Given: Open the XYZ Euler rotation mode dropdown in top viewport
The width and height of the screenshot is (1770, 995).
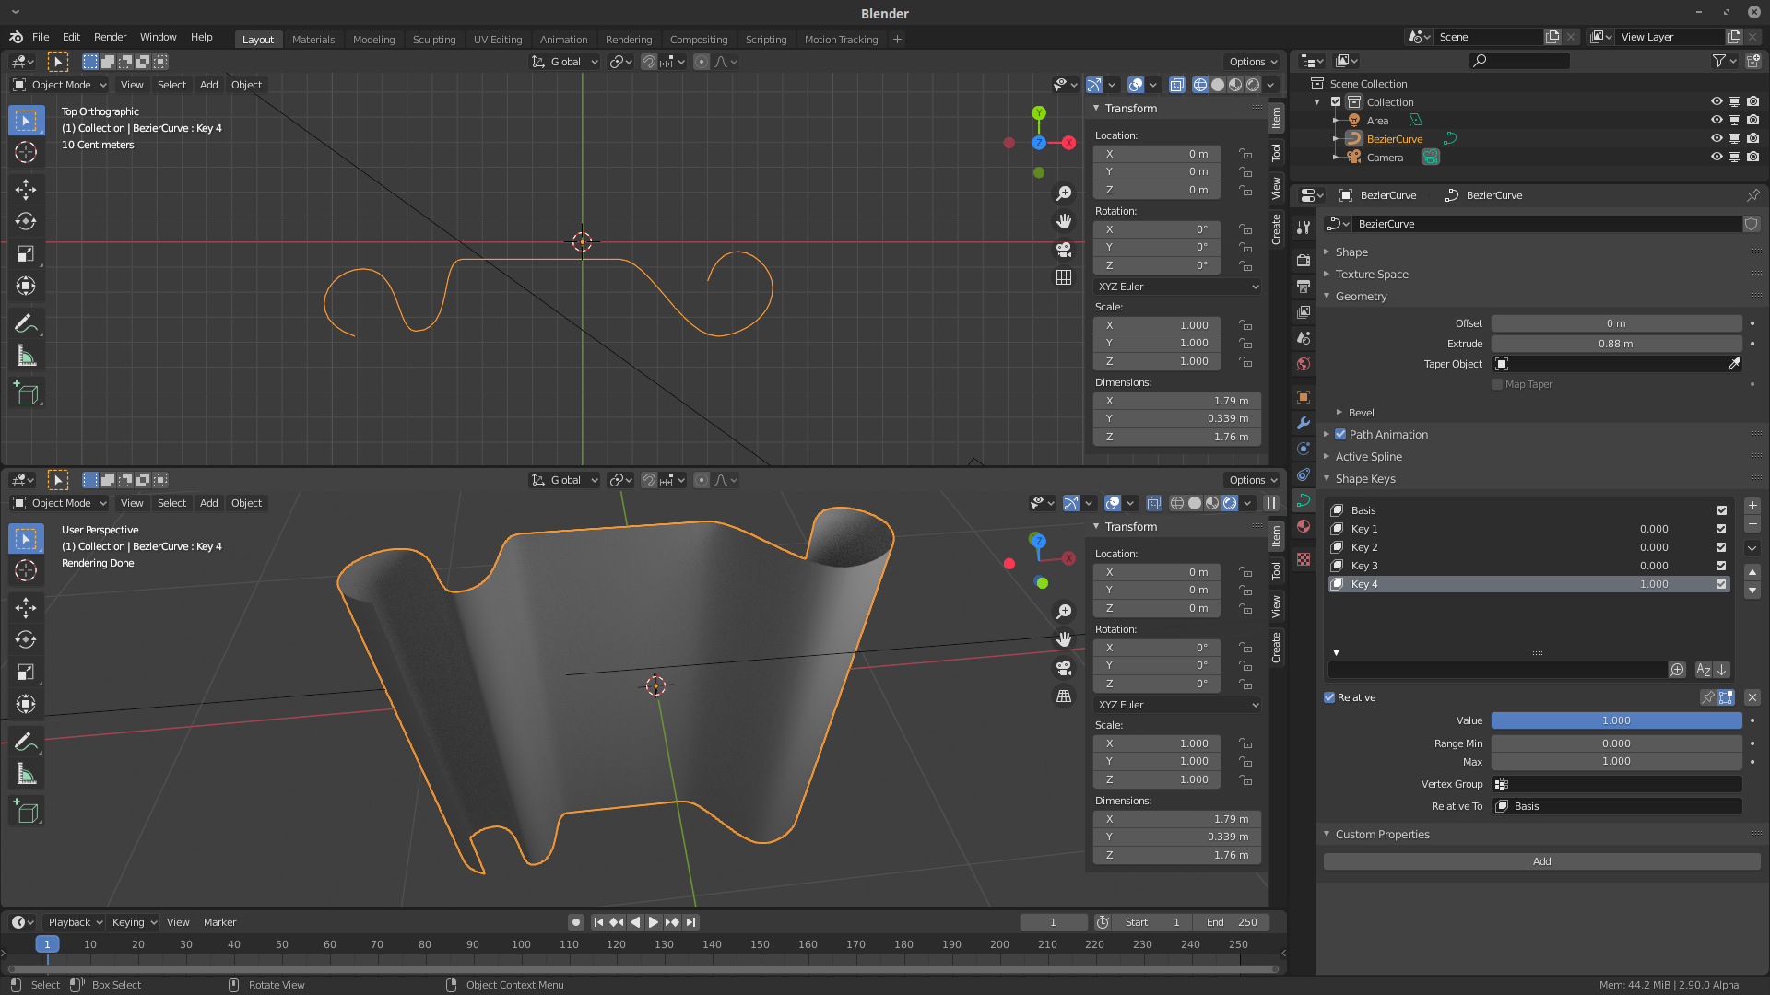Looking at the screenshot, I should pos(1177,287).
